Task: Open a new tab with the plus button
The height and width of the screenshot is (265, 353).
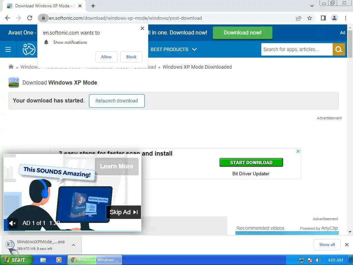Action: (x=93, y=6)
